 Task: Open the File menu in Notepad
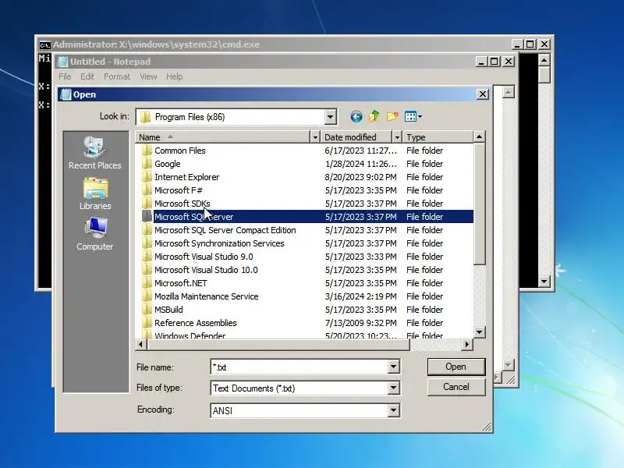[x=65, y=76]
